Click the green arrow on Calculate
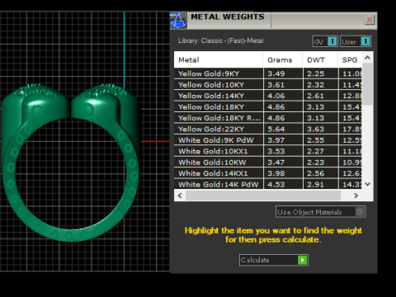Screen dimensions: 396x297 302,260
